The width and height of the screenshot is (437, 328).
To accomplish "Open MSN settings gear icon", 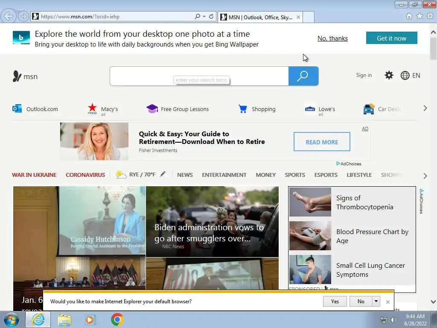I will coord(389,75).
